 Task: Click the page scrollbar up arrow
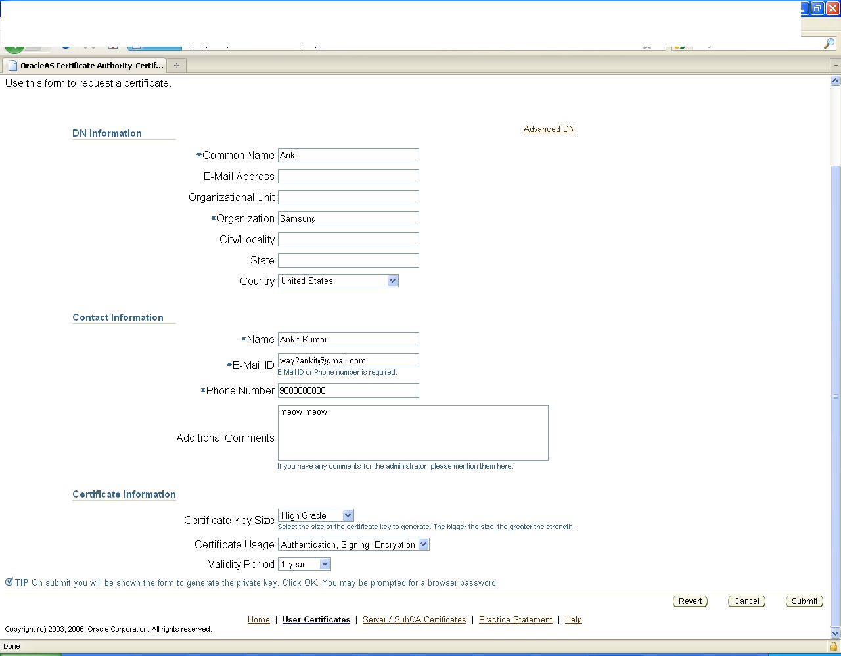pyautogui.click(x=836, y=81)
